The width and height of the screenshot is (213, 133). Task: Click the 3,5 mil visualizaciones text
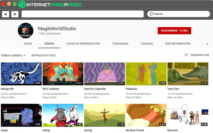click(x=55, y=94)
